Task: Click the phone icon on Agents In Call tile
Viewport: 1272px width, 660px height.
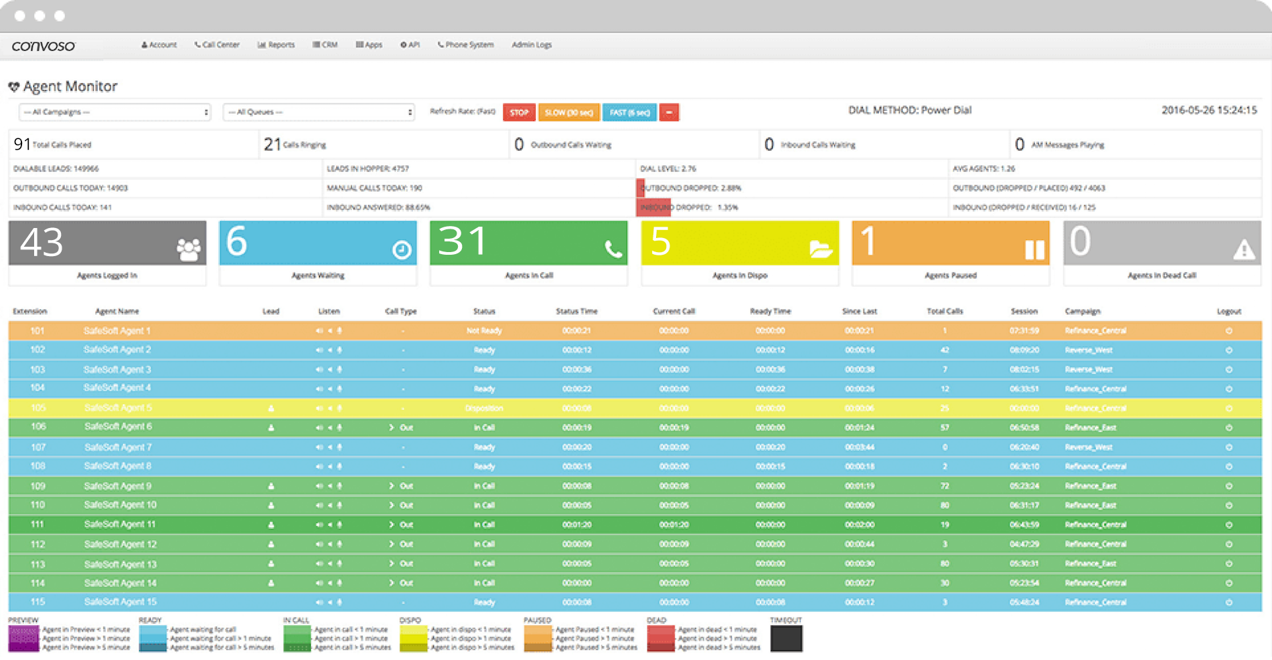Action: [x=613, y=249]
